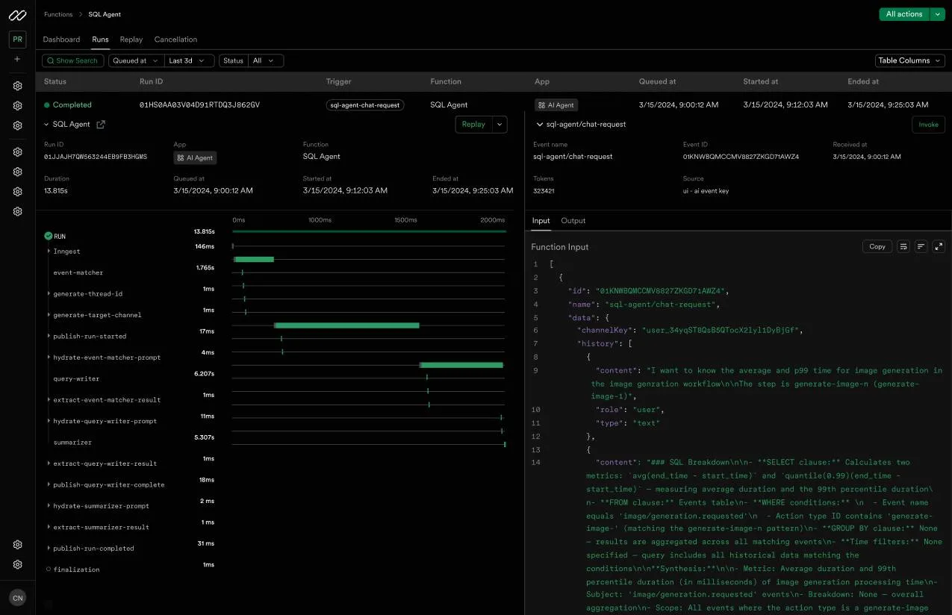Switch to the Output tab
The width and height of the screenshot is (952, 615).
click(x=573, y=221)
